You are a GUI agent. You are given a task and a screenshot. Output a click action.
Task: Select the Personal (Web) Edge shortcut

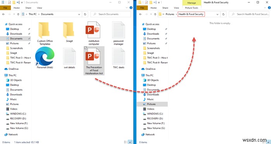pyautogui.click(x=45, y=58)
